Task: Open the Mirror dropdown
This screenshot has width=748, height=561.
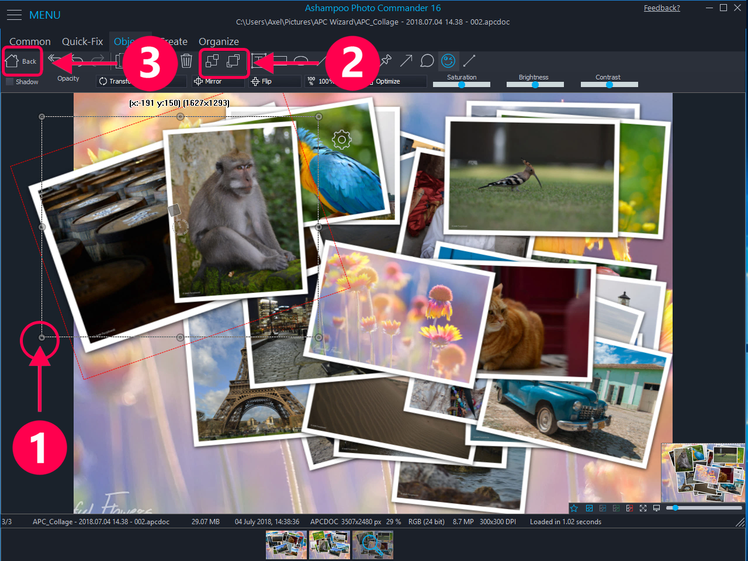Action: coord(219,81)
